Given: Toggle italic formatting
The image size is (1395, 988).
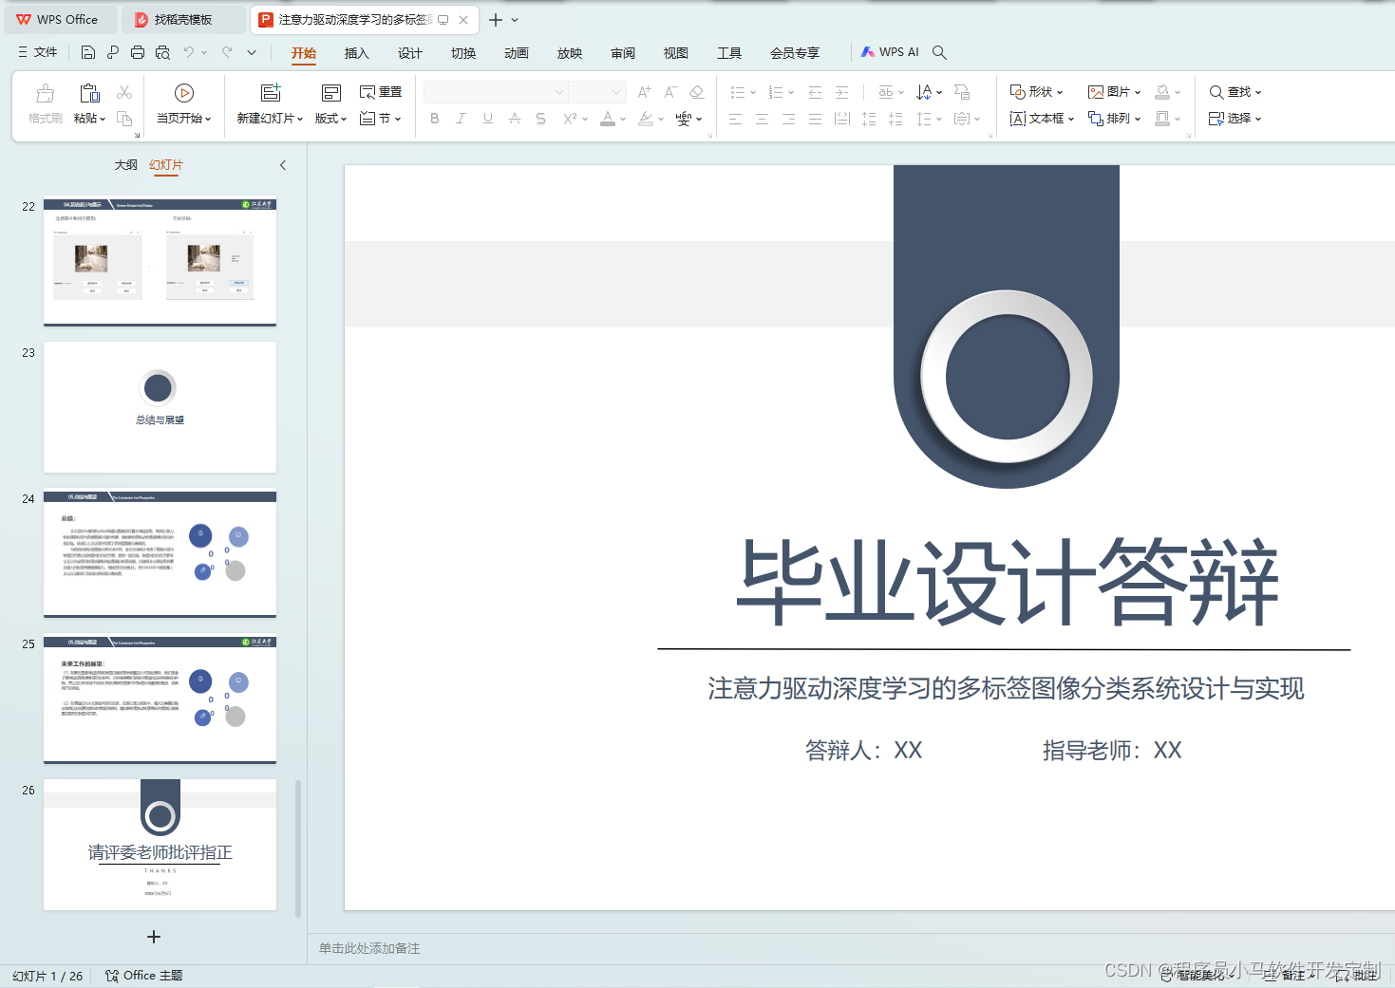Looking at the screenshot, I should [x=461, y=118].
